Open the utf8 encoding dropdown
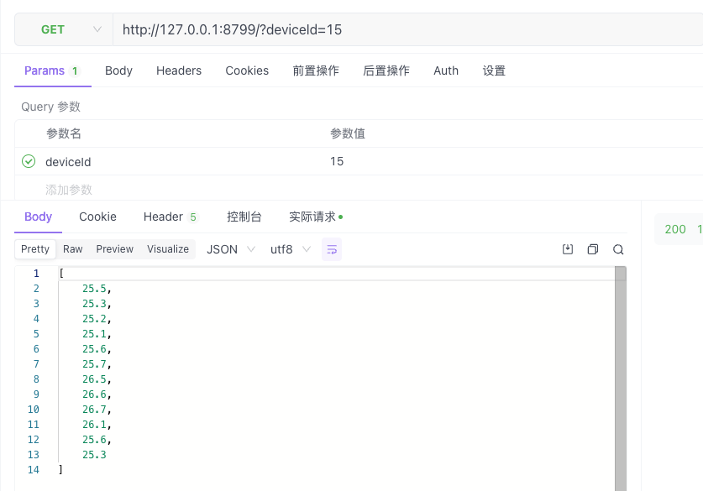The image size is (703, 491). [x=290, y=249]
